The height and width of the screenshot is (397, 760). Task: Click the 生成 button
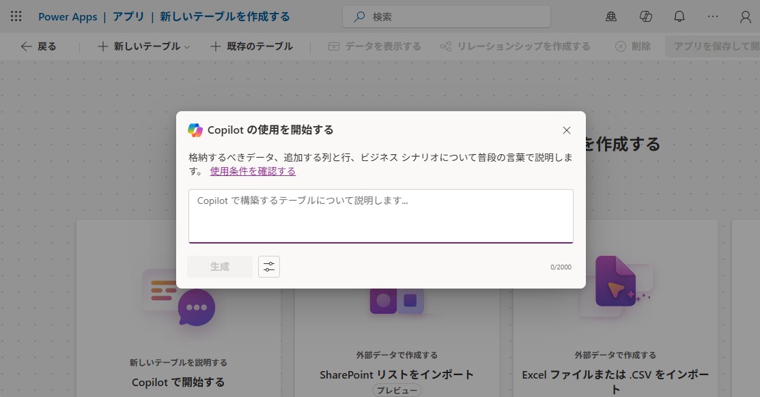220,267
